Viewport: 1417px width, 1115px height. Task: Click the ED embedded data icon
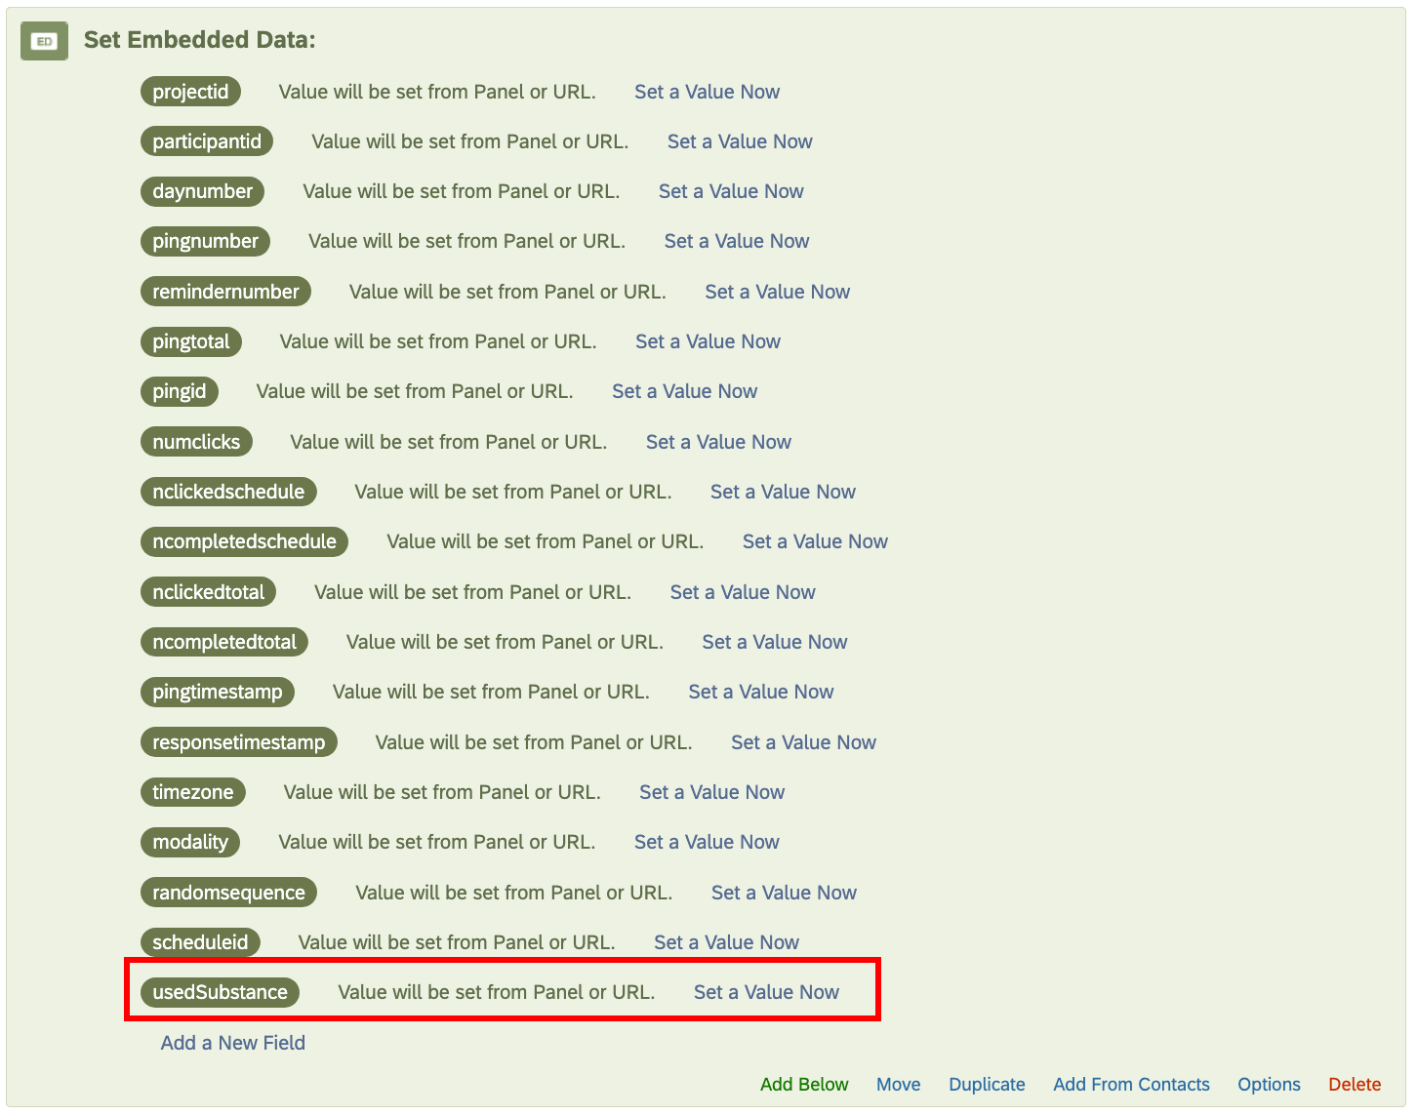(x=44, y=41)
